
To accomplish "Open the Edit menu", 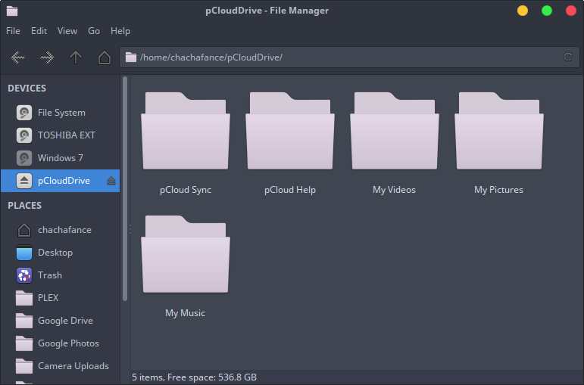I will 39,31.
